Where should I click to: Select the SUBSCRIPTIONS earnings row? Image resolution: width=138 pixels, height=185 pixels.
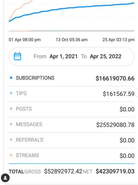(x=72, y=78)
